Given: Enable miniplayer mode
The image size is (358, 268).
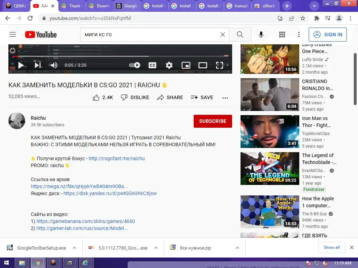Looking at the screenshot, I should click(186, 65).
